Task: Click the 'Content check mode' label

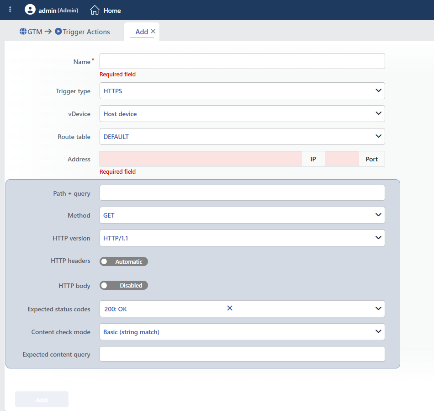Action: 61,332
